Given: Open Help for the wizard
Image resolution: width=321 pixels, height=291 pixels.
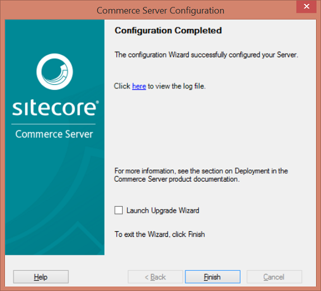Looking at the screenshot, I should pyautogui.click(x=41, y=277).
